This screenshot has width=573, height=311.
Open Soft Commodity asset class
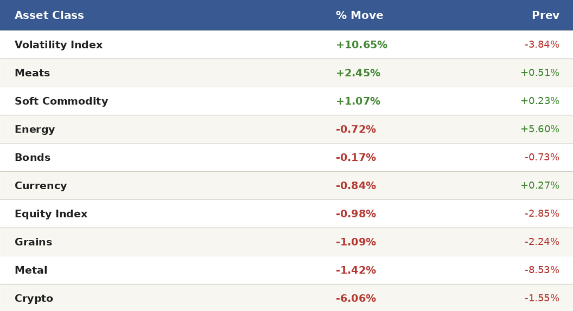point(61,101)
